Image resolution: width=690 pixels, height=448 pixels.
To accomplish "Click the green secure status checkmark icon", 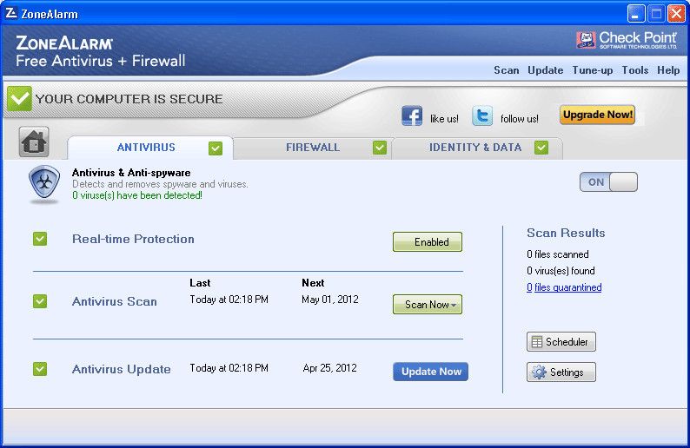I will tap(19, 98).
